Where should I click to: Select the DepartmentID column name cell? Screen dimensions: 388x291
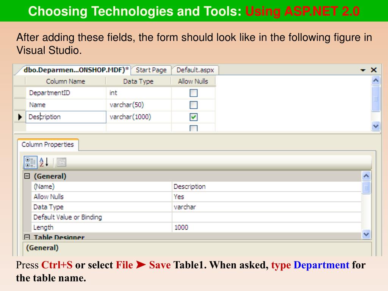pos(66,93)
